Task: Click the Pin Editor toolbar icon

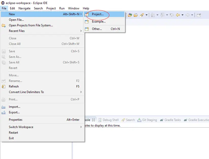Action: pos(199,15)
